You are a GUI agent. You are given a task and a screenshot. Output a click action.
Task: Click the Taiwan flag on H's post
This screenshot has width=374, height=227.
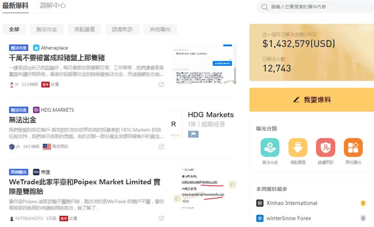pos(45,85)
